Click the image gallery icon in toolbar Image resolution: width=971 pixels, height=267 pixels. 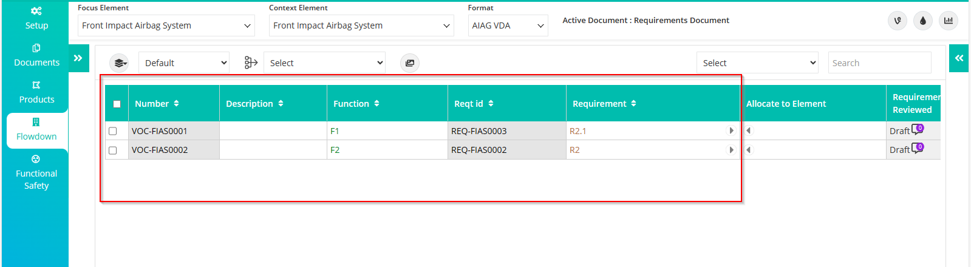[410, 63]
